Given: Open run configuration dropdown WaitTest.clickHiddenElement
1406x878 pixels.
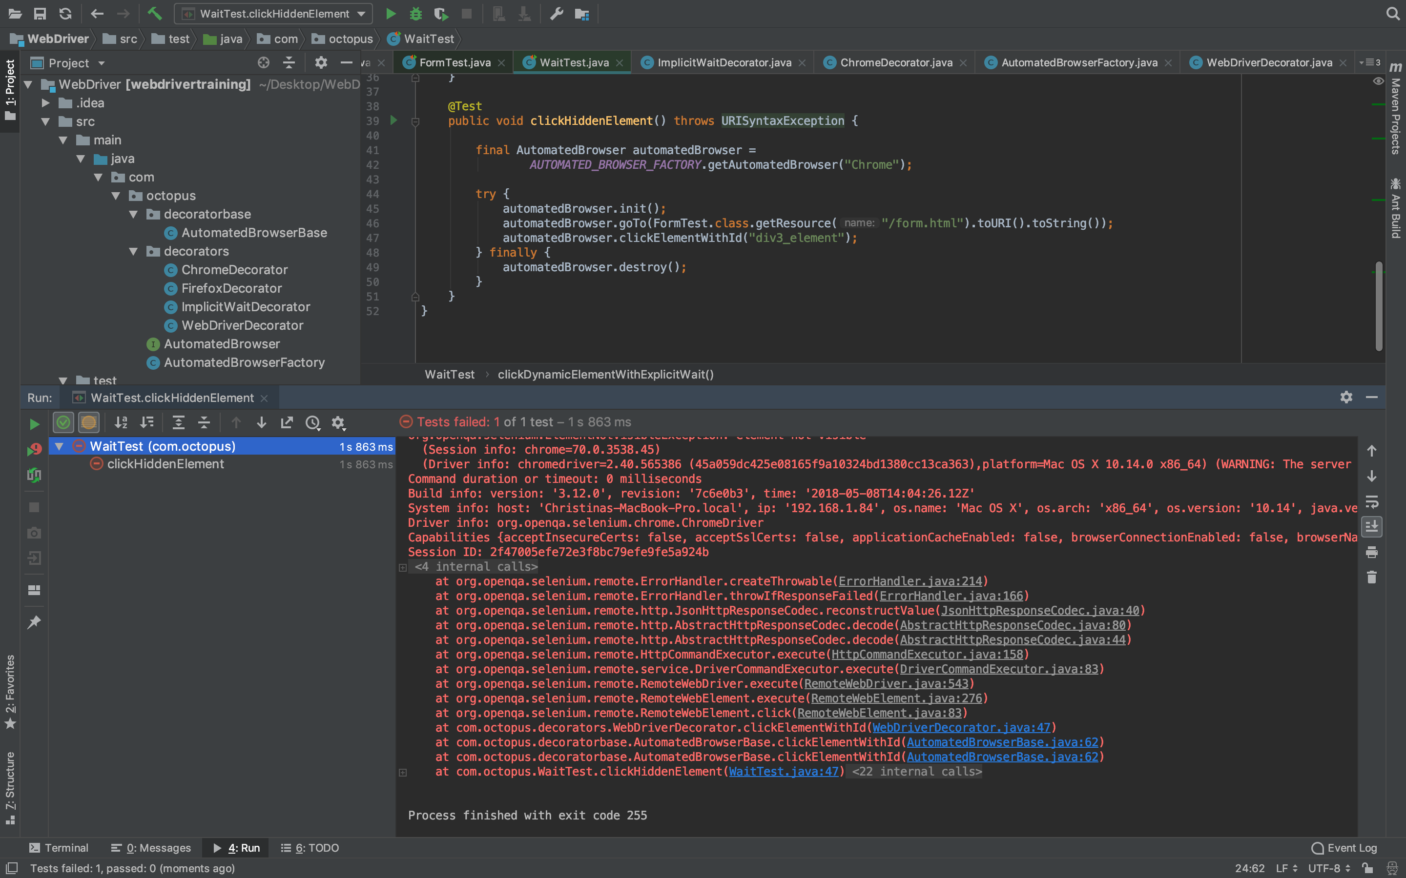Looking at the screenshot, I should tap(273, 13).
